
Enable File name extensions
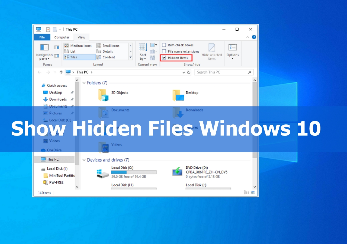click(164, 51)
